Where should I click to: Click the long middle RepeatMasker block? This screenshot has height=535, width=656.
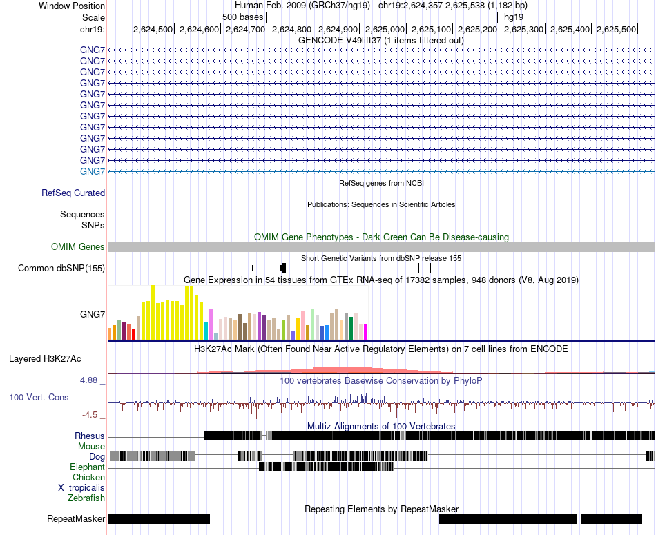point(508,518)
